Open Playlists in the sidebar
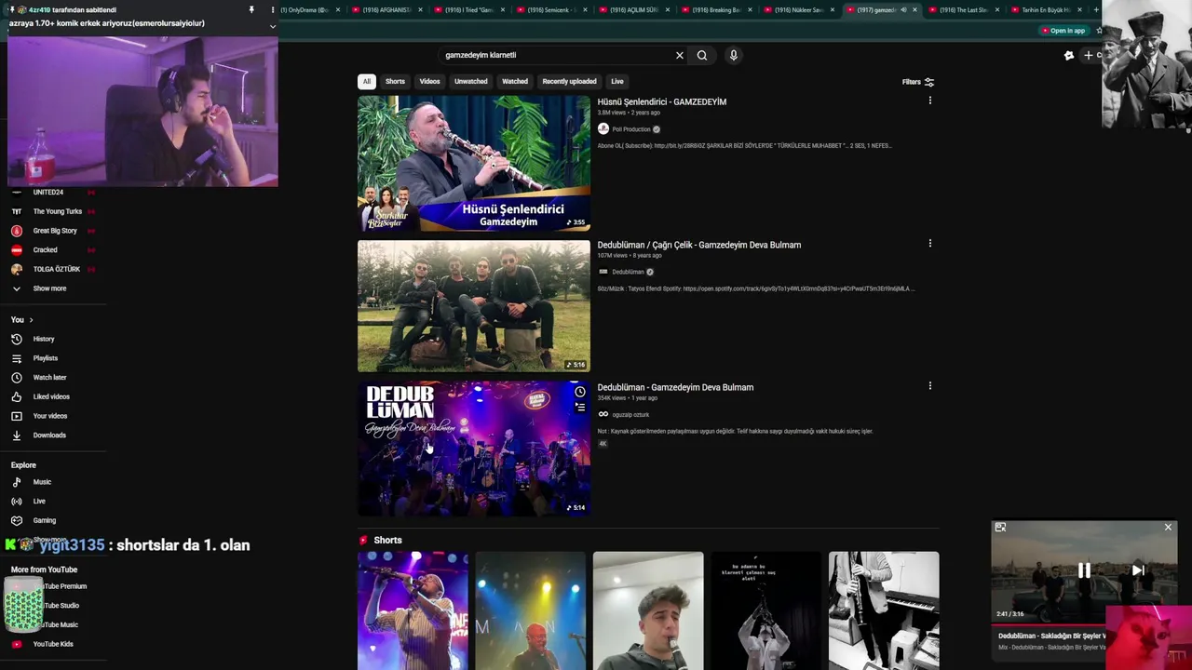Screen dimensions: 1192x670 coord(45,358)
